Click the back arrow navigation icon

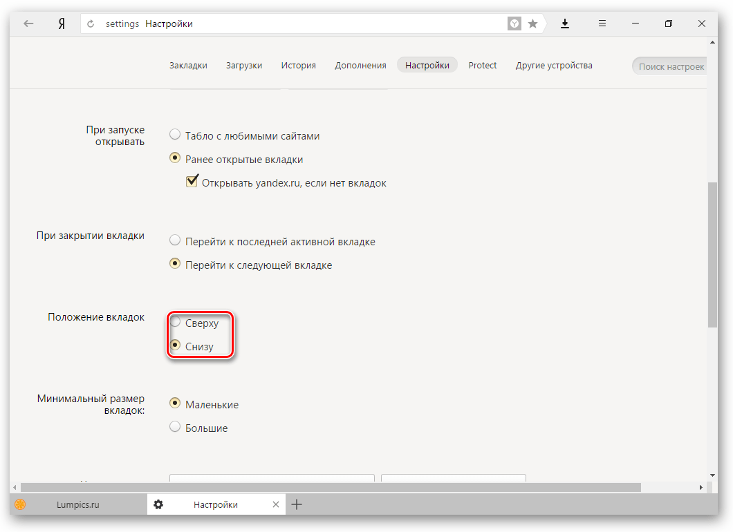tap(28, 23)
